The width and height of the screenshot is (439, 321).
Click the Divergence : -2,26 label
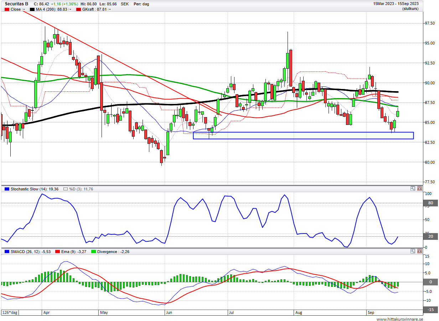[113, 252]
